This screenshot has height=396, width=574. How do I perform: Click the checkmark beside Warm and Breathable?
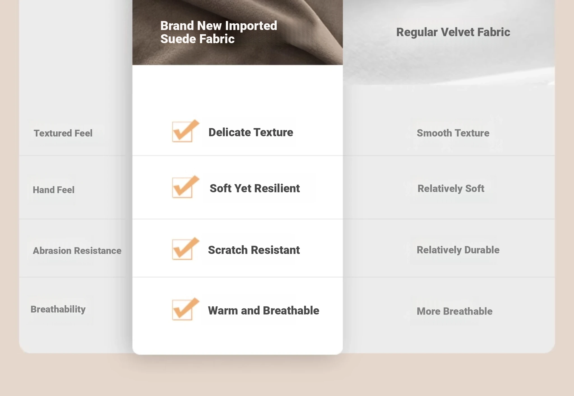(186, 309)
